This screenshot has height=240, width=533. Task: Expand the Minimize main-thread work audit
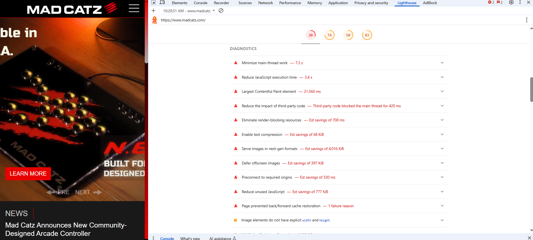[x=442, y=63]
